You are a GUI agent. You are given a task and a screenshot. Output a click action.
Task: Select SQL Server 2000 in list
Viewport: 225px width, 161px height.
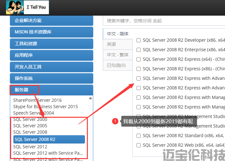pyautogui.click(x=30, y=119)
